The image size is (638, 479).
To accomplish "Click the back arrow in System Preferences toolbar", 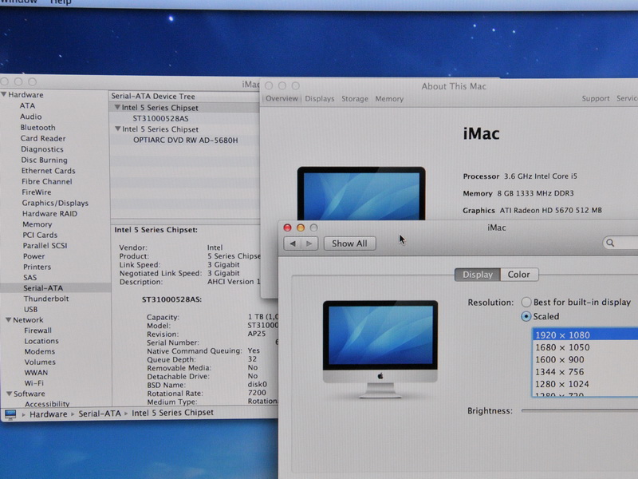I will tap(292, 243).
